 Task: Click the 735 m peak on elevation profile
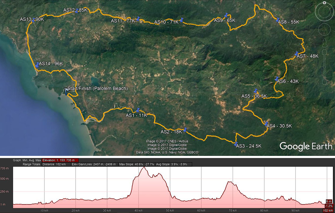144,167
